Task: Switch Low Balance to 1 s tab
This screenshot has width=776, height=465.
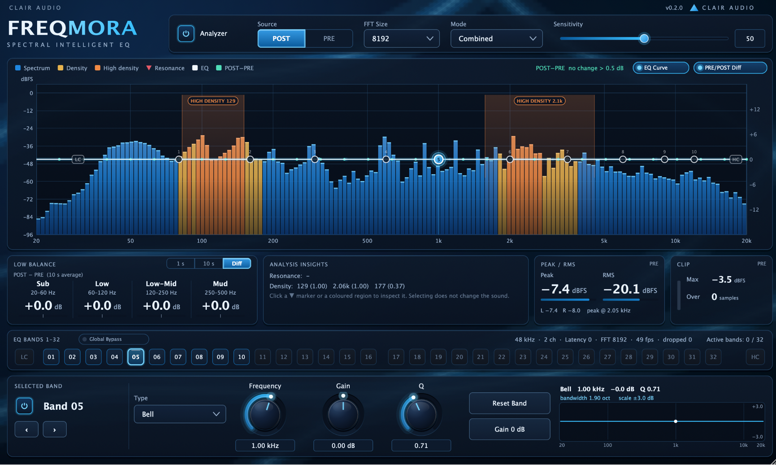Action: coord(181,264)
